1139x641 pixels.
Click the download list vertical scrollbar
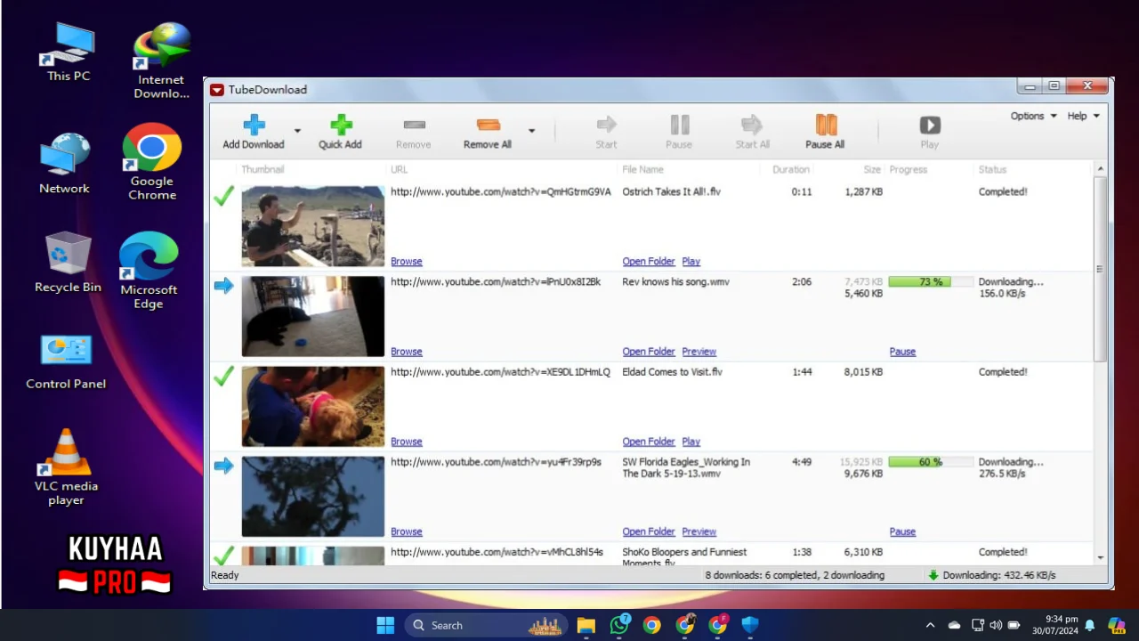tap(1101, 269)
